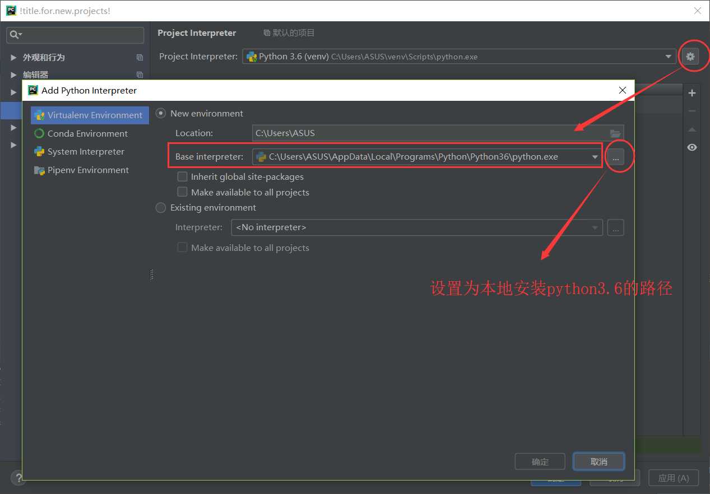Click the PyCharm icon in Add Python Interpreter title
The height and width of the screenshot is (494, 710).
point(33,90)
